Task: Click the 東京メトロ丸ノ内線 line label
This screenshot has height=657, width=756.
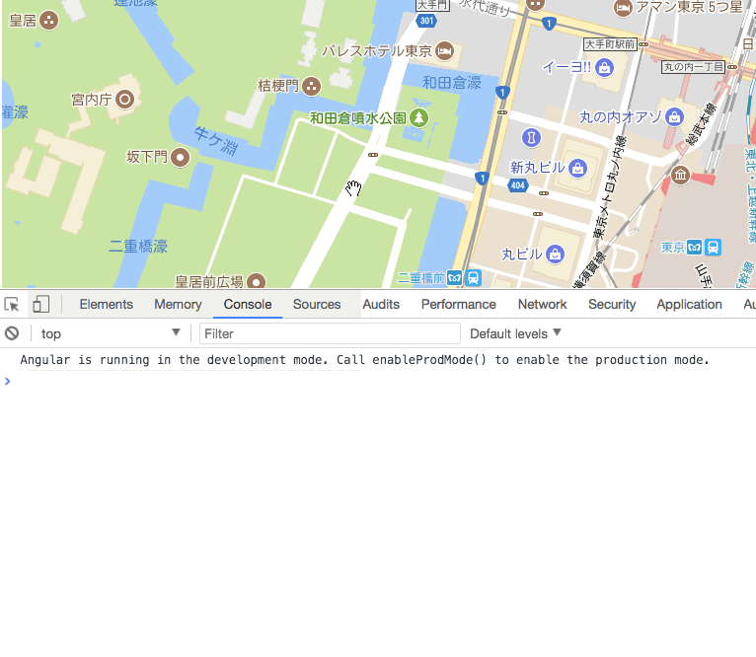Action: point(609,187)
